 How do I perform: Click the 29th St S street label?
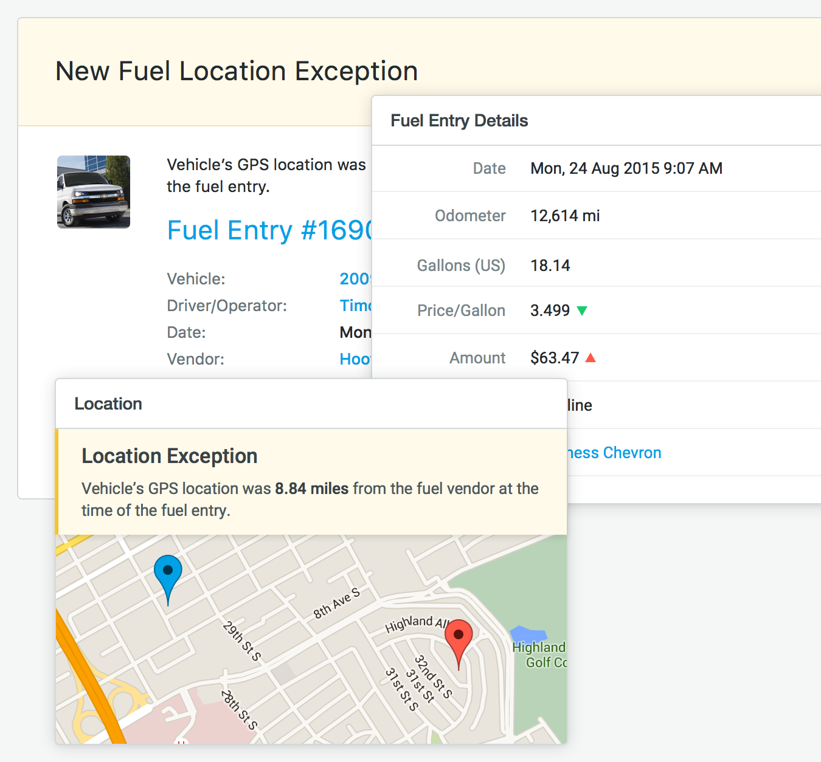(x=242, y=640)
